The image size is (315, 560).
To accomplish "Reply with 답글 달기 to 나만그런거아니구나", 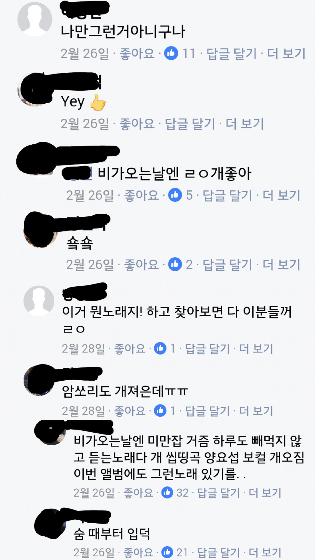I will pos(232,53).
